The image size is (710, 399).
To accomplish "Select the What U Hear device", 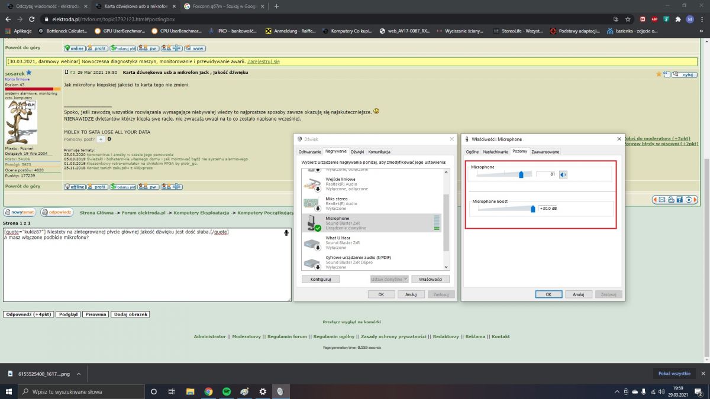I will (372, 242).
